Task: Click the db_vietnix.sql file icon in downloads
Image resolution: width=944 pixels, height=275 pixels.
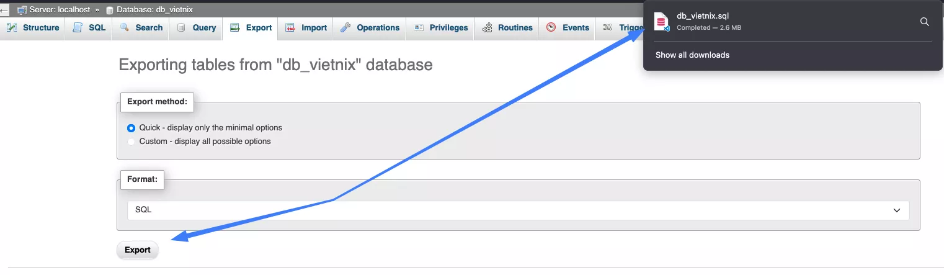Action: pyautogui.click(x=662, y=22)
